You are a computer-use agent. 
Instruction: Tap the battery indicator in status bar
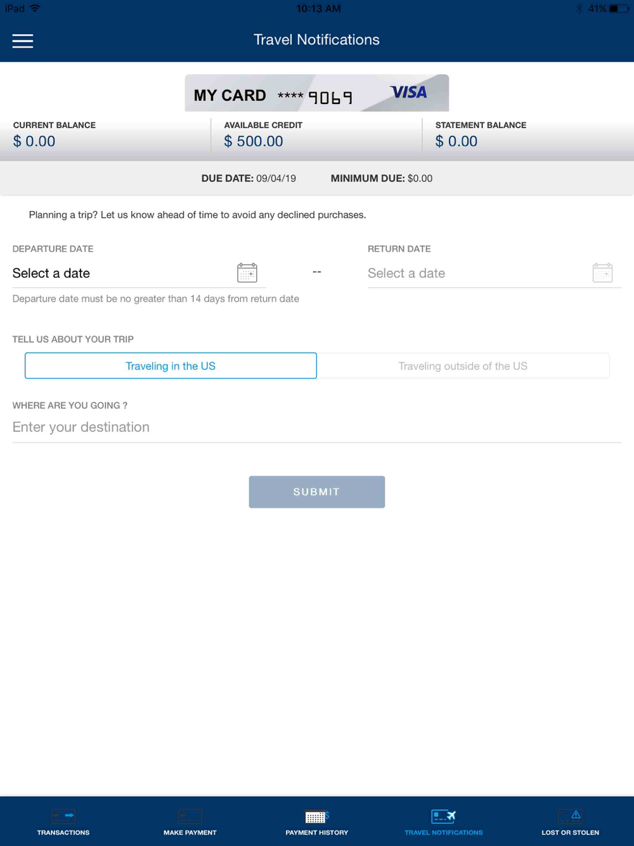click(618, 8)
